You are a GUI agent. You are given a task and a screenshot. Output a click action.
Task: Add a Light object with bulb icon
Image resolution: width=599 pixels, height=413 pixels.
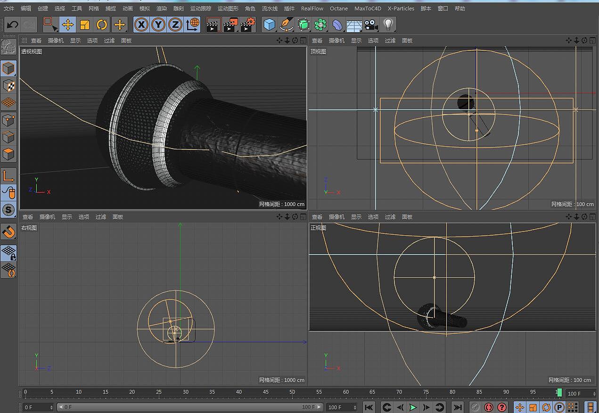[388, 25]
